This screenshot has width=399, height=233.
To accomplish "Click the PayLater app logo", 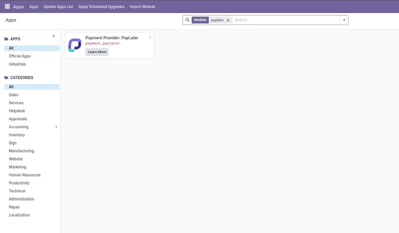I will pyautogui.click(x=75, y=45).
